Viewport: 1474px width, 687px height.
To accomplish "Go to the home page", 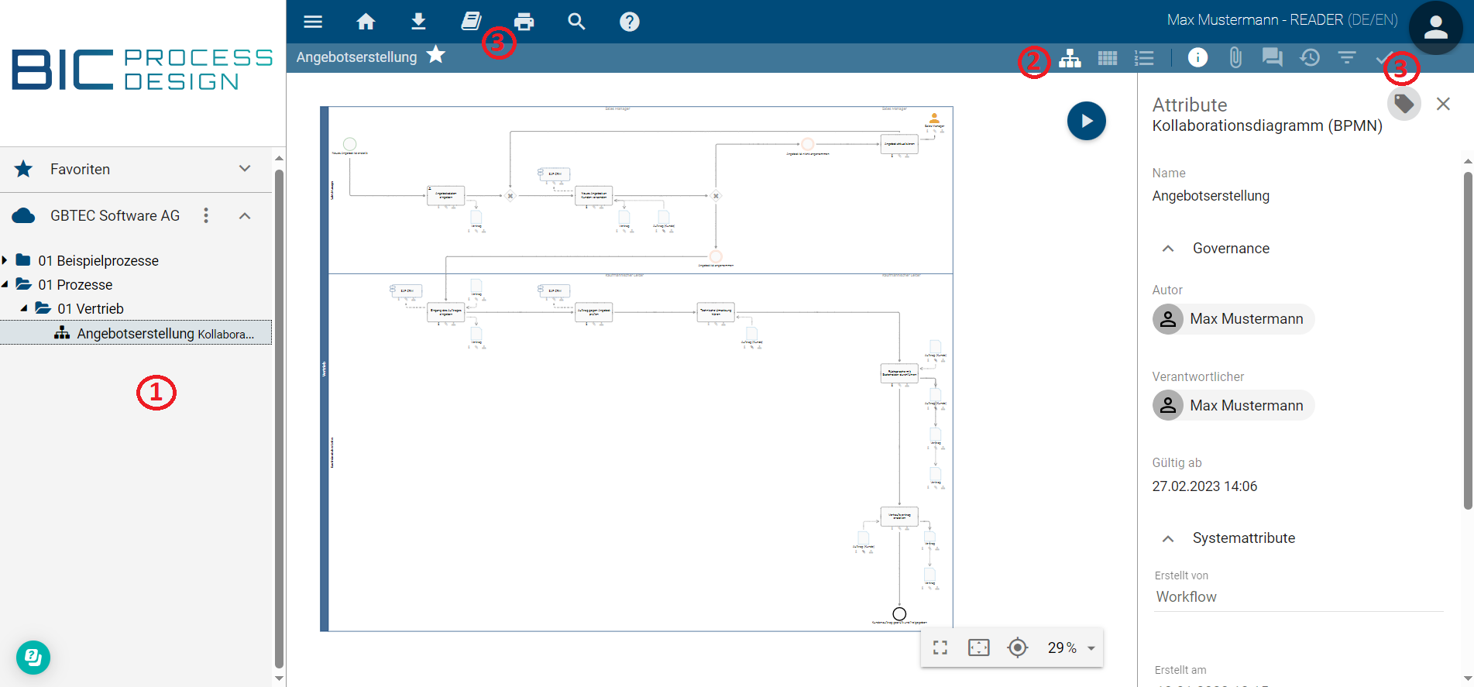I will click(x=366, y=22).
